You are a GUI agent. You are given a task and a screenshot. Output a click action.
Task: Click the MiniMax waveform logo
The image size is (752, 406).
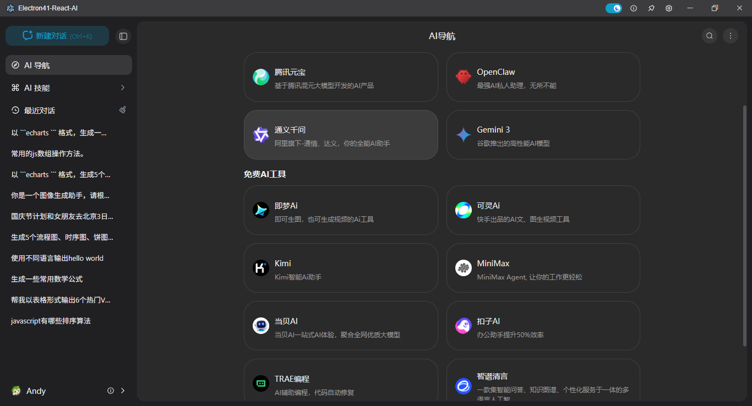pyautogui.click(x=464, y=268)
